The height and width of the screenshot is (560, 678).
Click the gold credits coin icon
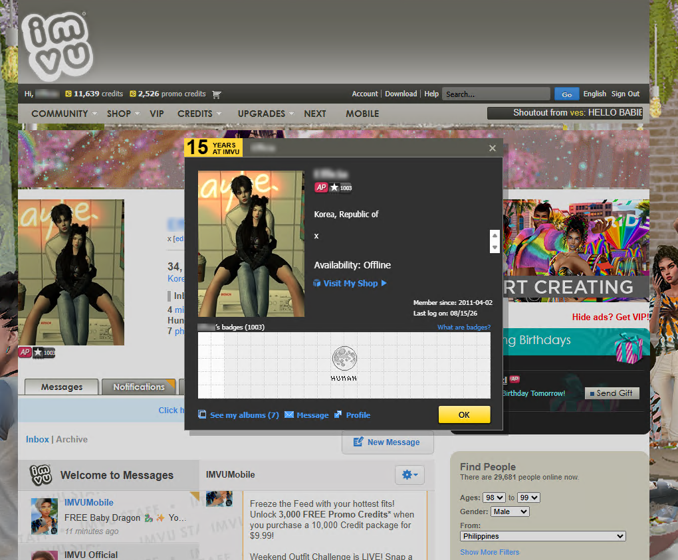click(68, 94)
